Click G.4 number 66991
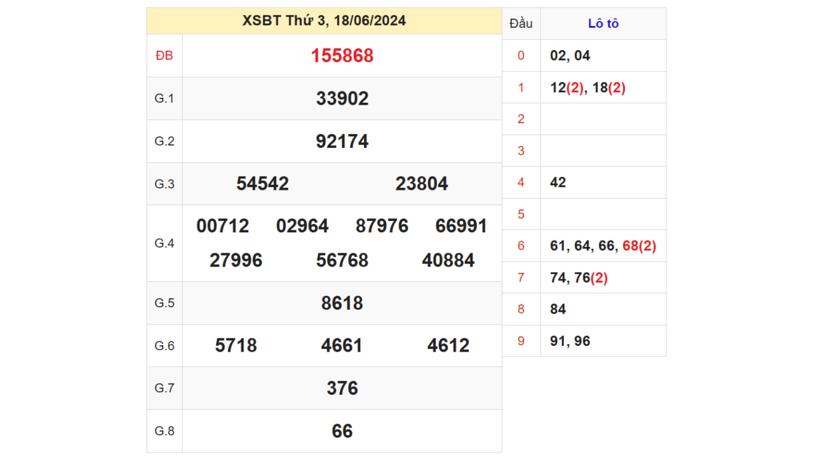The width and height of the screenshot is (813, 457). [x=462, y=226]
